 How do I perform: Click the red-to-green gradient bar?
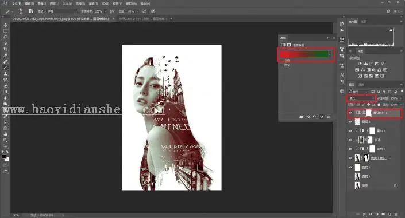[x=304, y=54]
